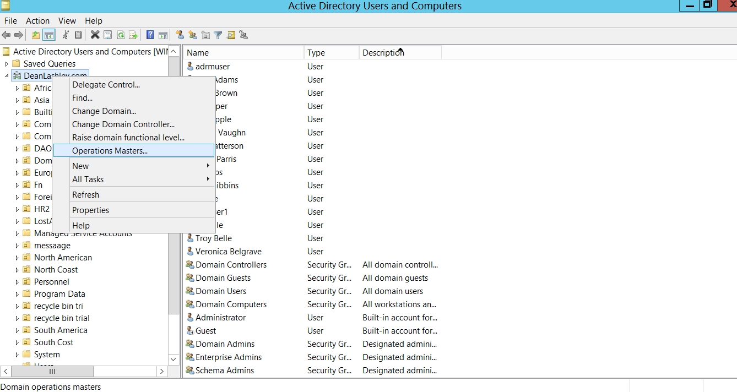Choose Delegate Control... in context menu
This screenshot has width=737, height=392.
[106, 85]
